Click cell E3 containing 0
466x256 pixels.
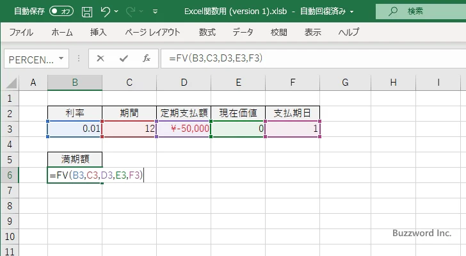click(238, 129)
